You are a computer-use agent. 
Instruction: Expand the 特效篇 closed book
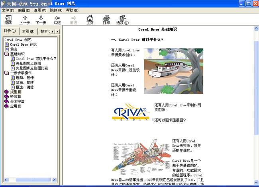[x=6, y=97]
